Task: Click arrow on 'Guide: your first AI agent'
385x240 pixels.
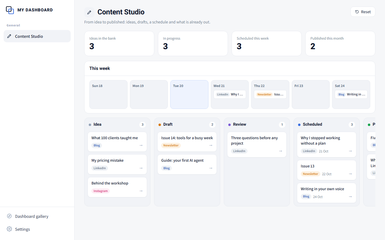Action: [x=211, y=168]
